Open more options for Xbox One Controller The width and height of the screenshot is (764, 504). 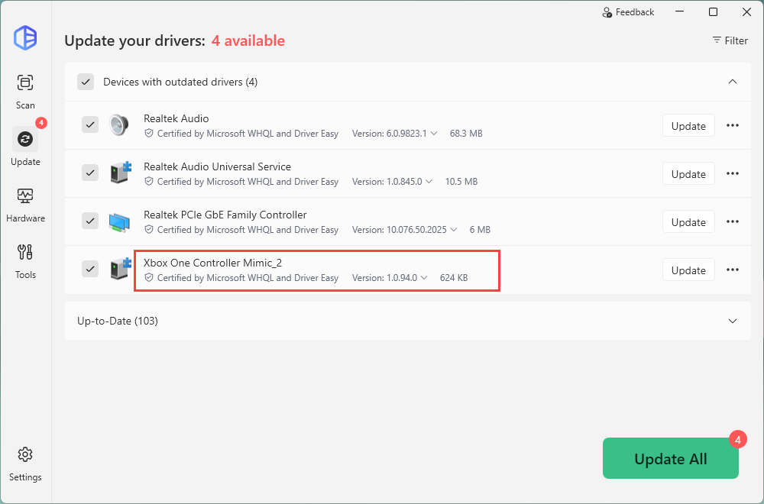pyautogui.click(x=732, y=270)
